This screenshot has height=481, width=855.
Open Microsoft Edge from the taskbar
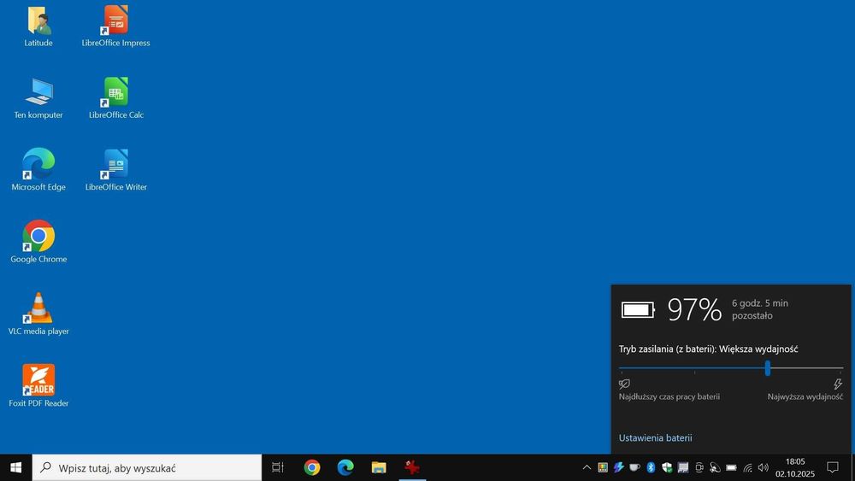(x=345, y=467)
